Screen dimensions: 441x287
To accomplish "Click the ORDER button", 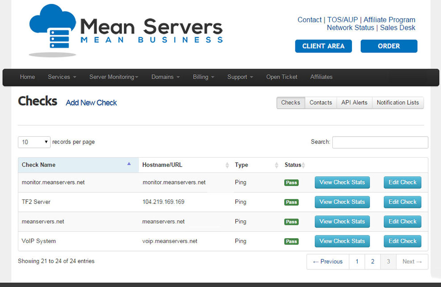I will pyautogui.click(x=389, y=46).
